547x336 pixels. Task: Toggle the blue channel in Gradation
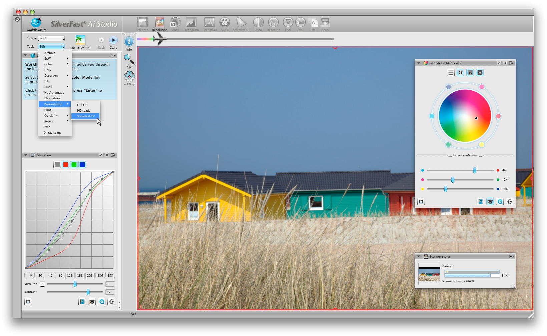82,165
